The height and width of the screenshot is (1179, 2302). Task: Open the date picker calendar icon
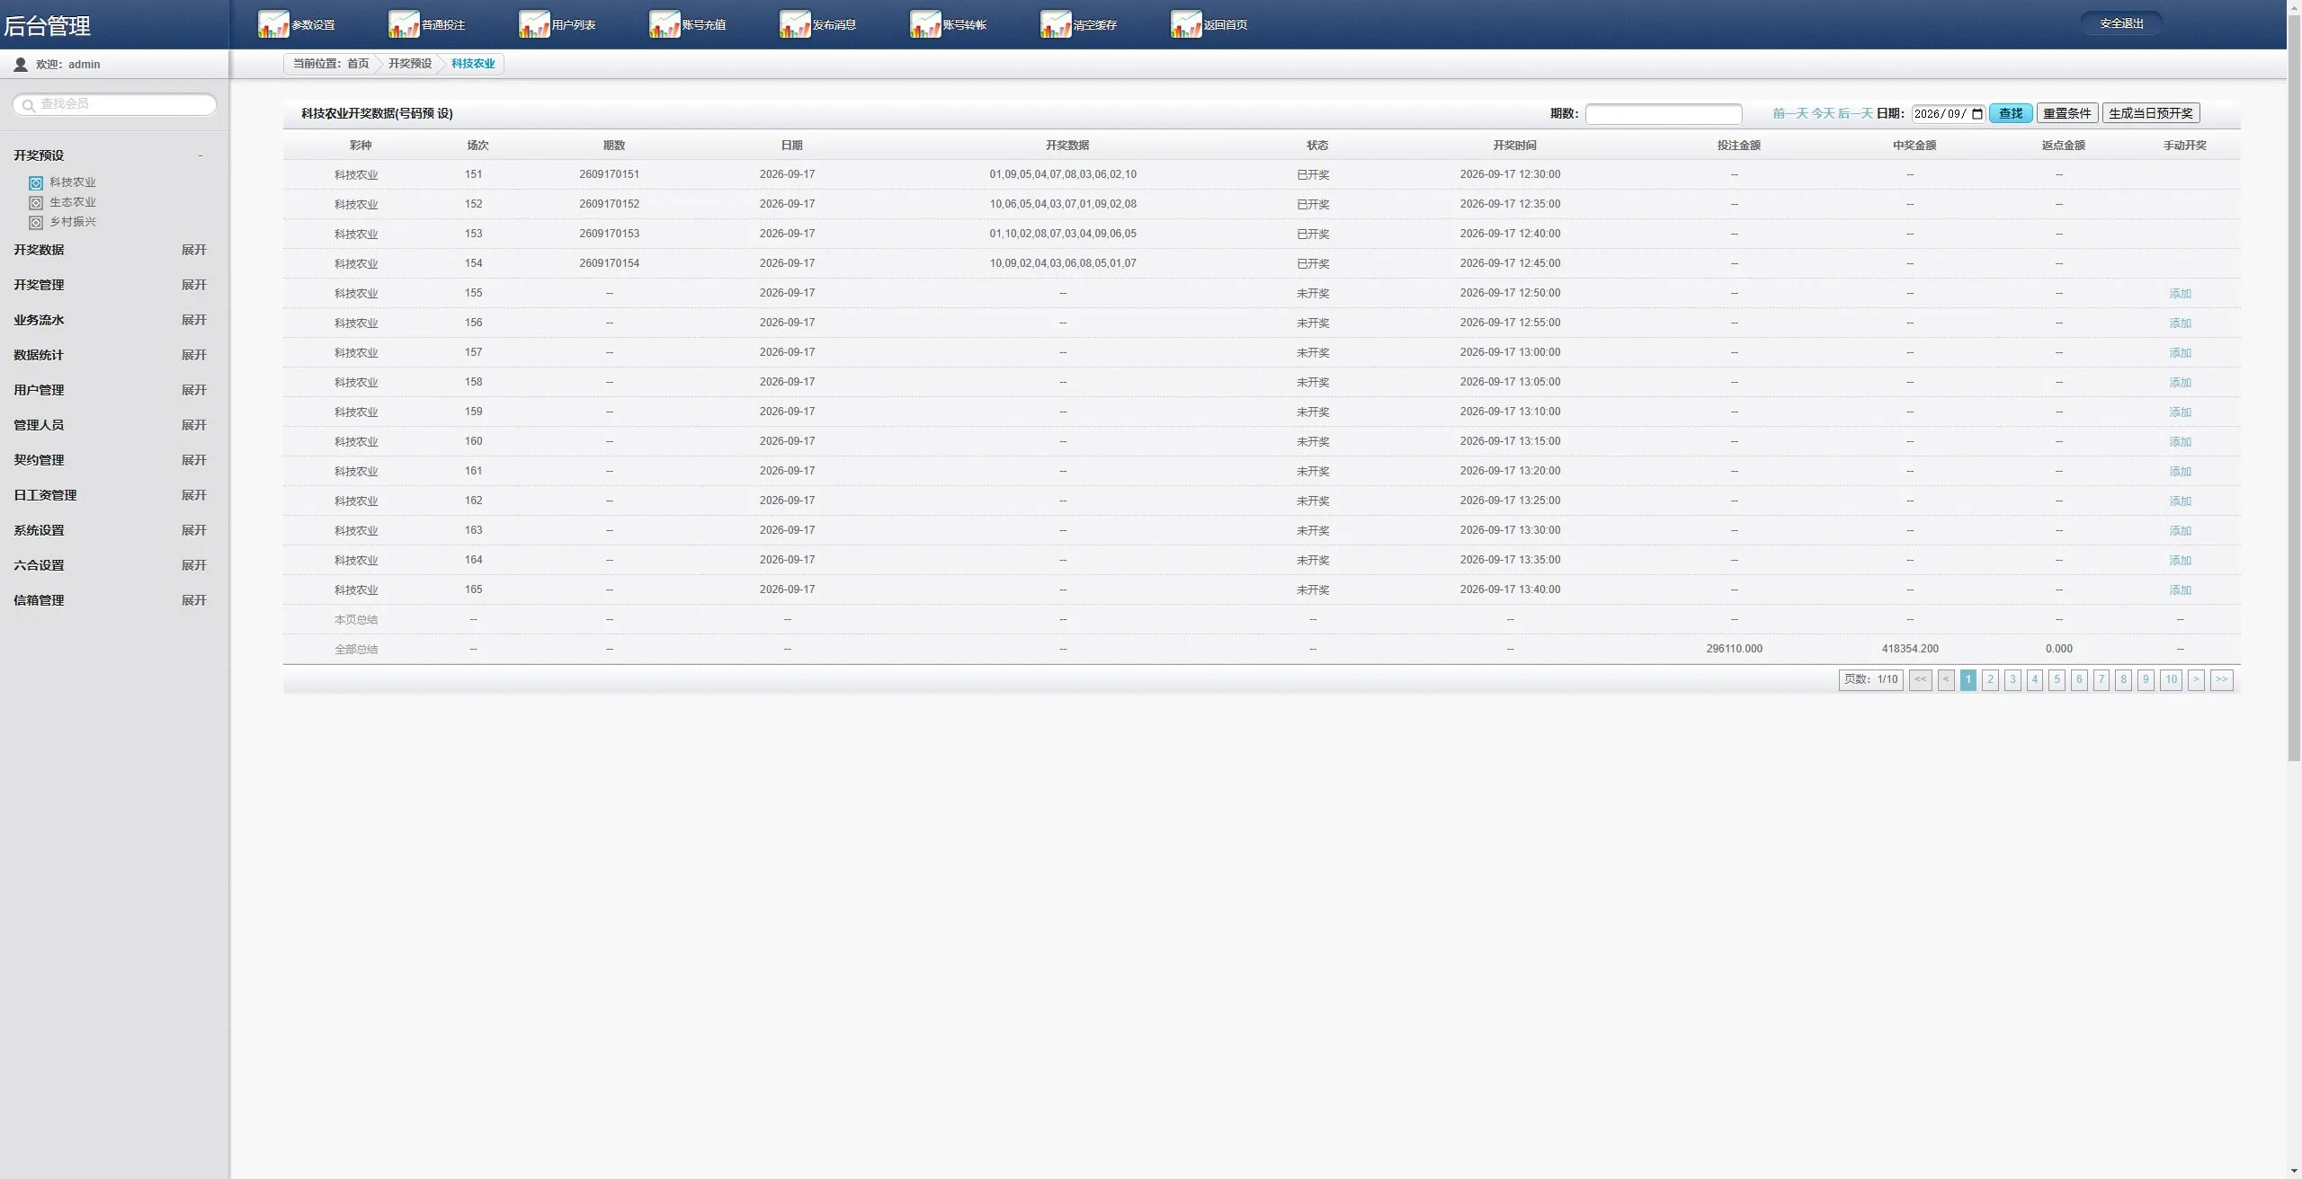click(x=1977, y=114)
